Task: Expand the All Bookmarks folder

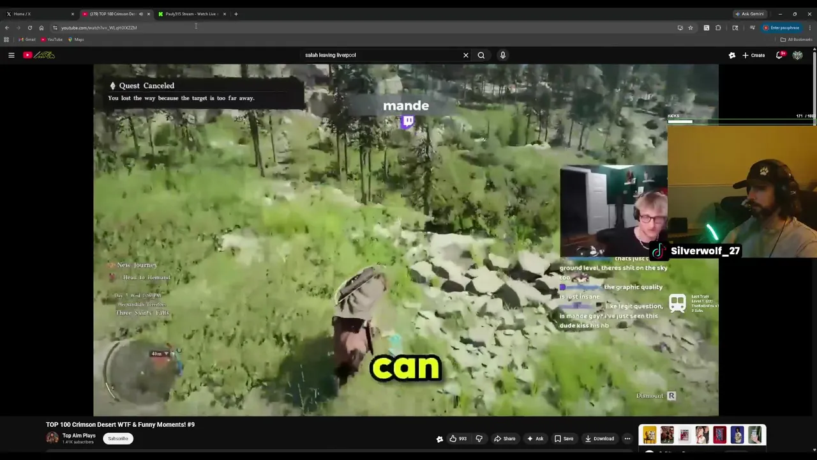Action: [796, 40]
